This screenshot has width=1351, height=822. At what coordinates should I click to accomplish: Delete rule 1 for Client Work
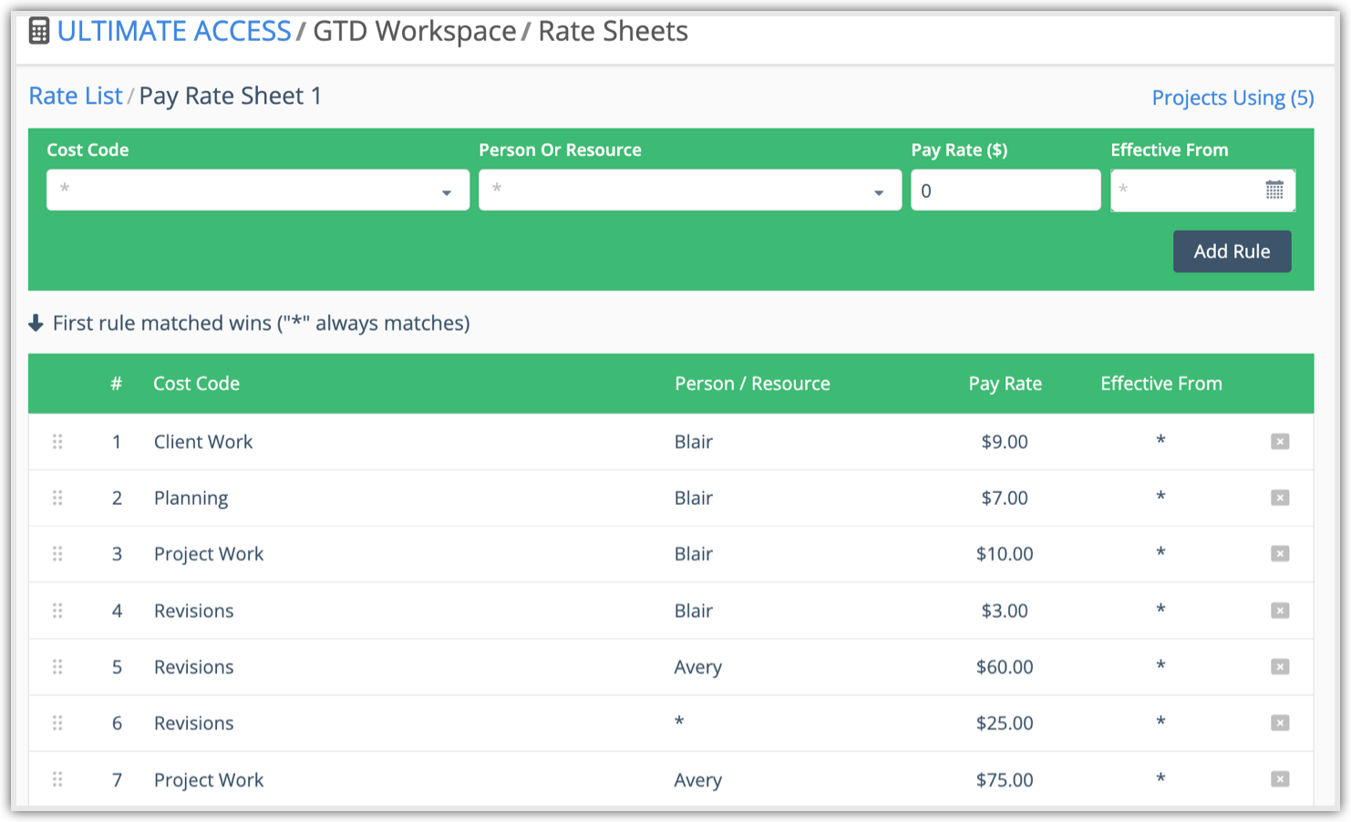(1280, 441)
